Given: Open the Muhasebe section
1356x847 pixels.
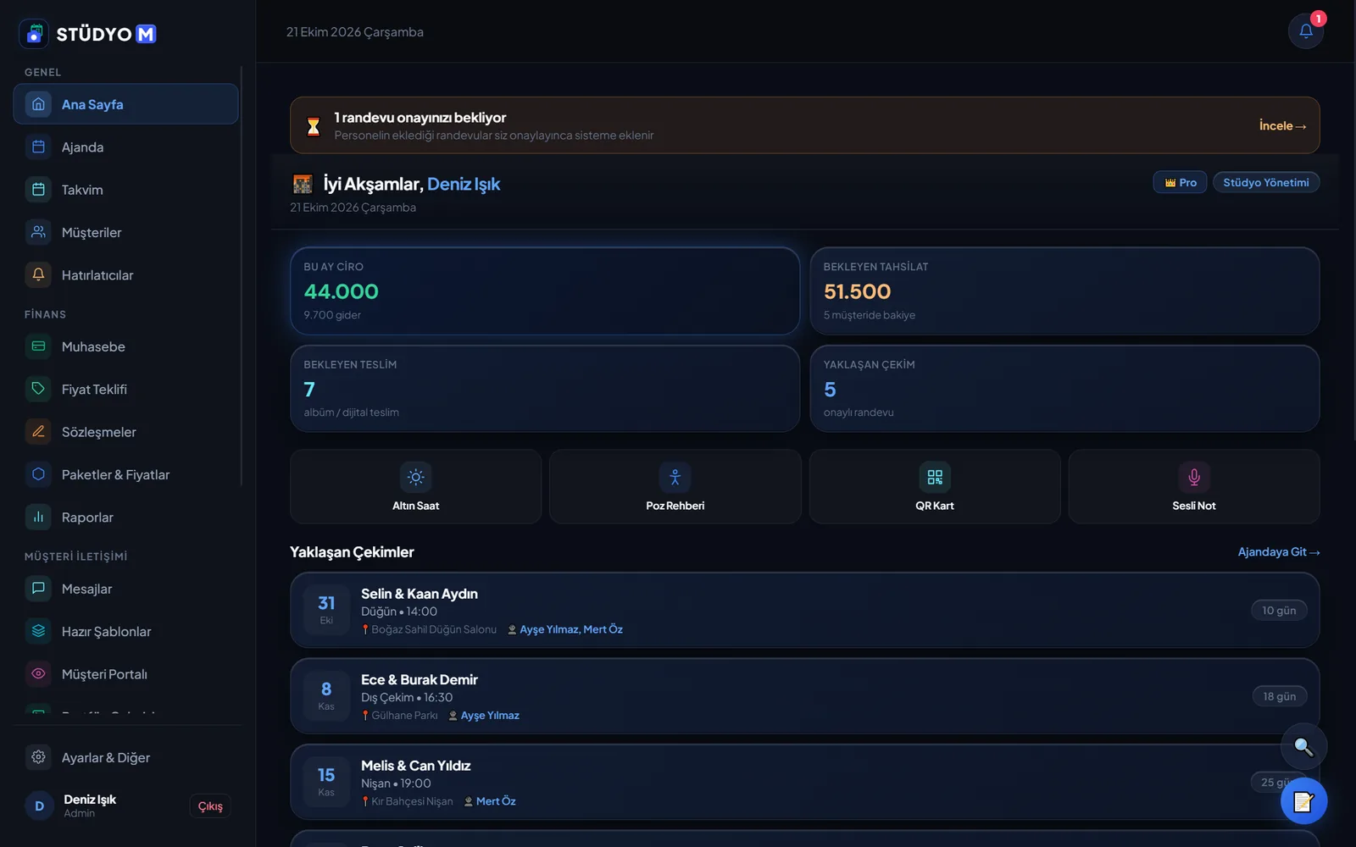Looking at the screenshot, I should 125,346.
